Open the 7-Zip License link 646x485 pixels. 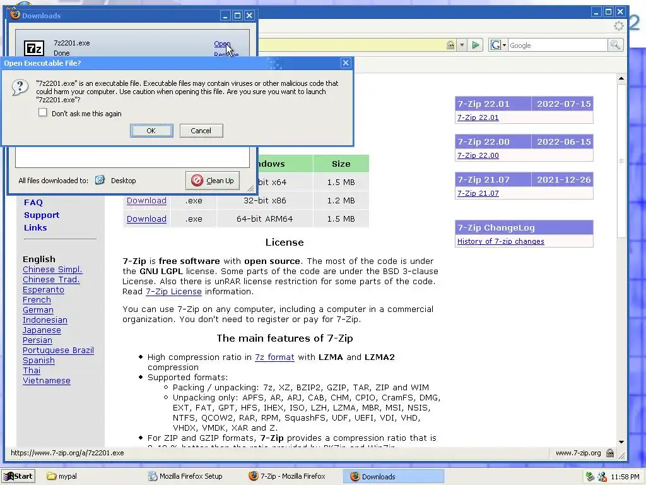point(173,292)
